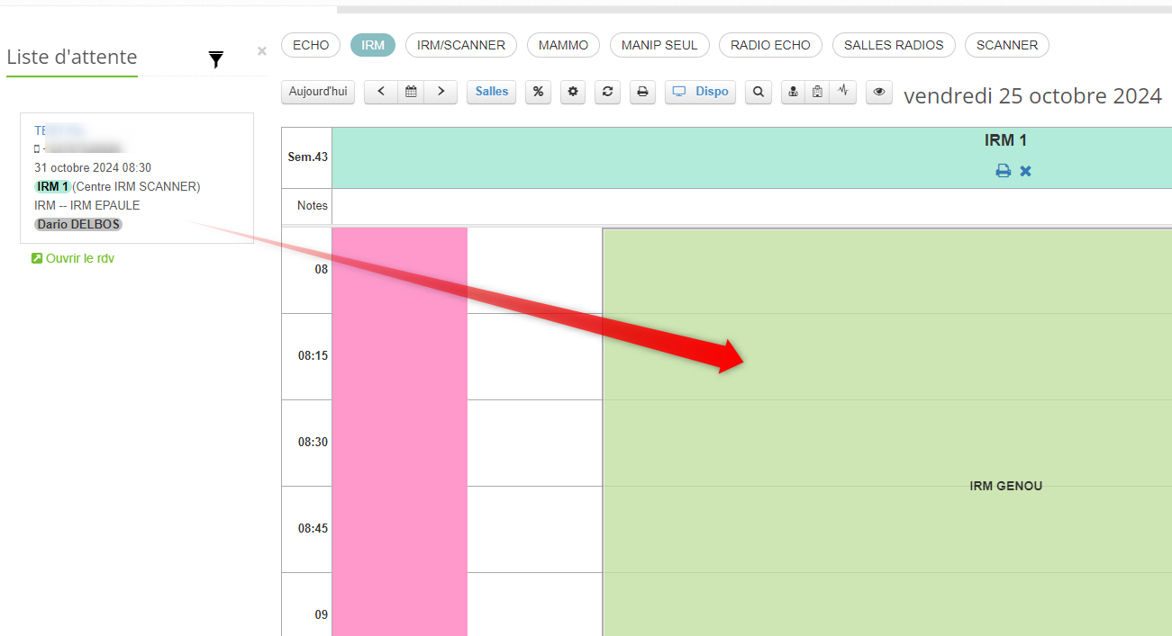This screenshot has width=1172, height=636.
Task: Click the percent occupancy icon
Action: tap(538, 92)
